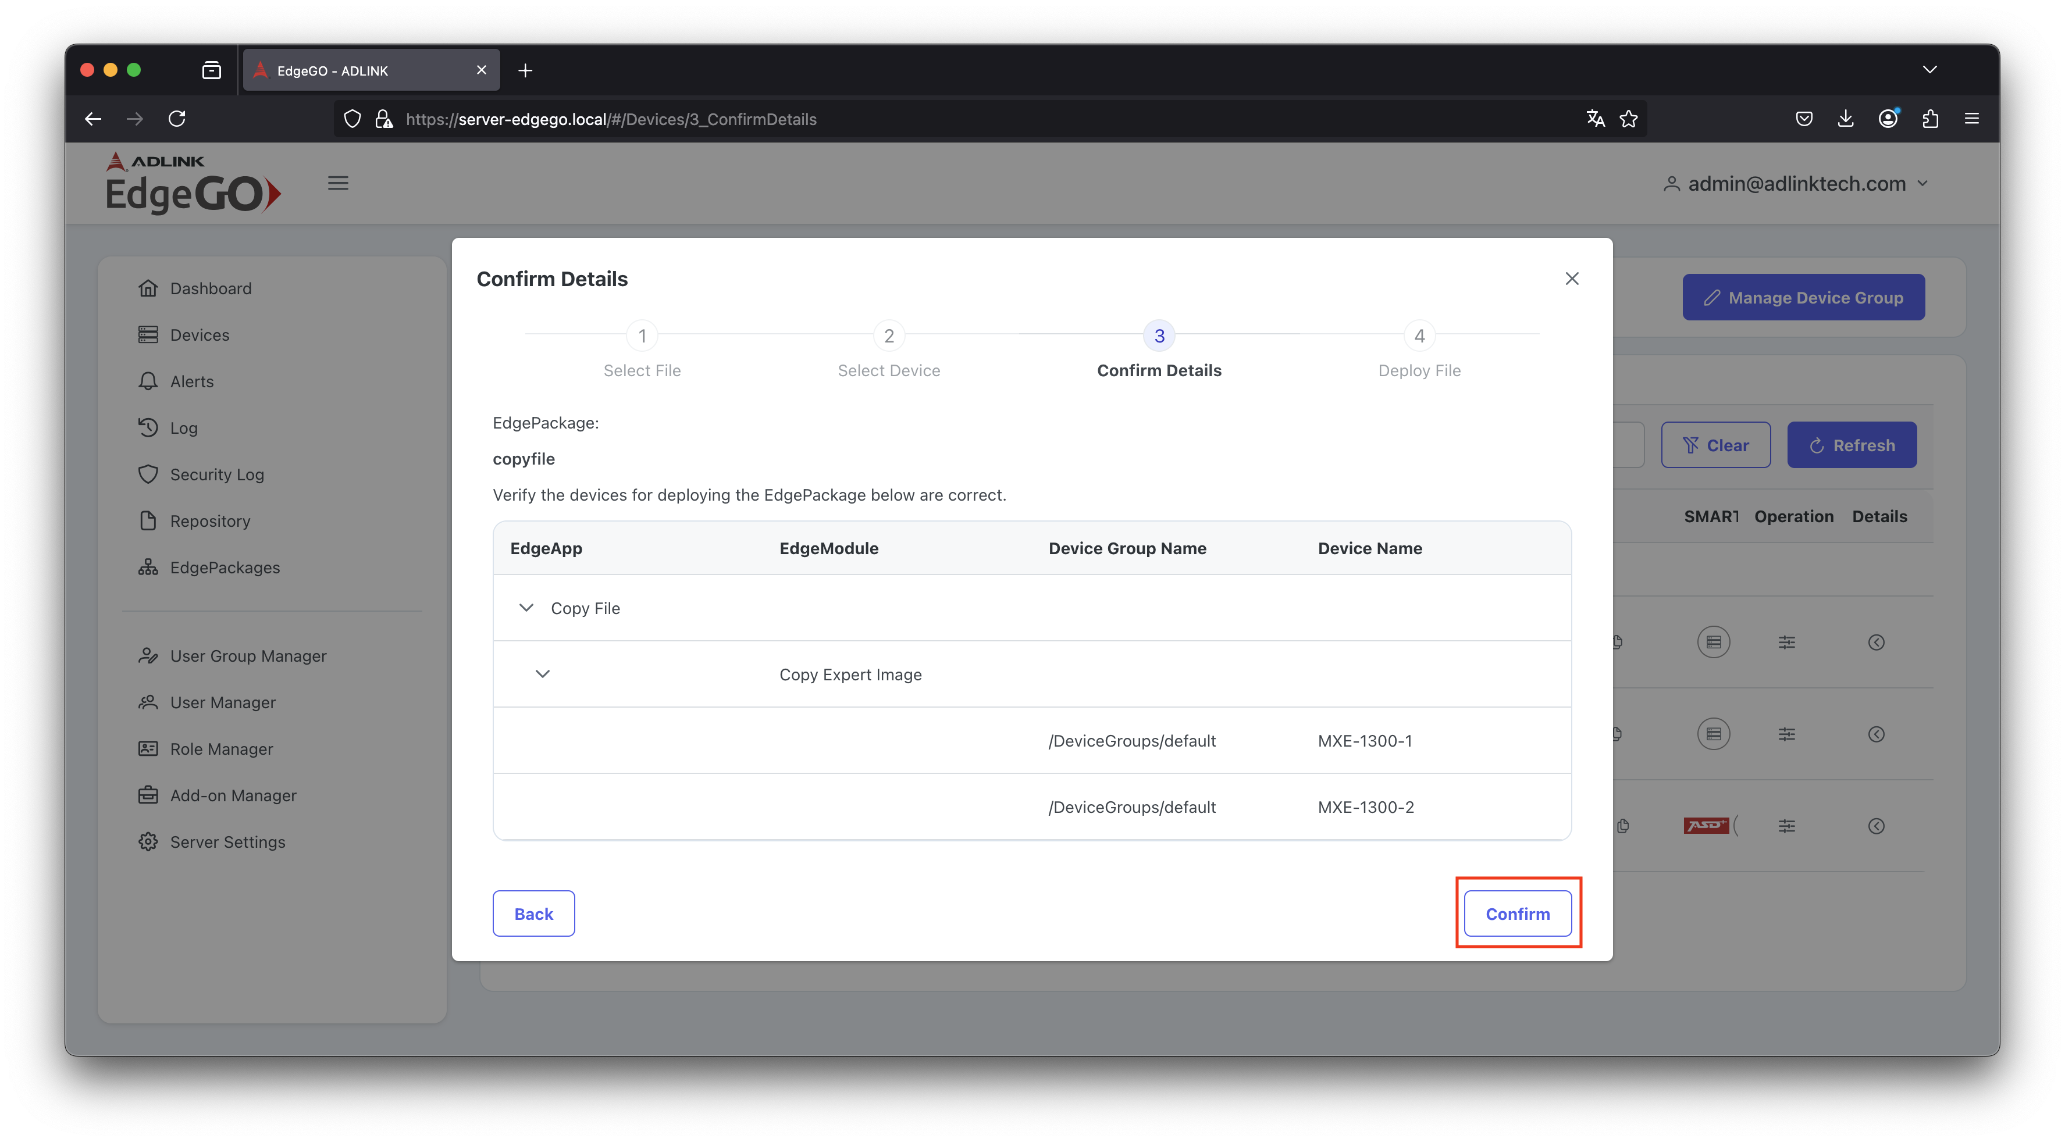Viewport: 2065px width, 1142px height.
Task: Open the admin@adlinktech.com account dropdown
Action: click(x=1796, y=184)
